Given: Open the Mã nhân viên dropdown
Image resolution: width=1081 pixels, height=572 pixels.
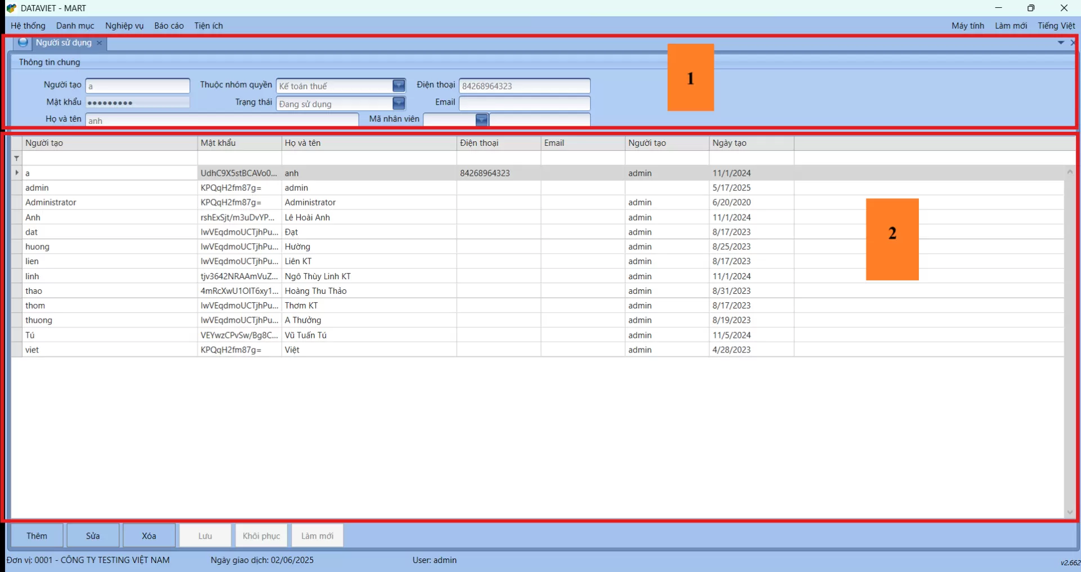Looking at the screenshot, I should [481, 120].
